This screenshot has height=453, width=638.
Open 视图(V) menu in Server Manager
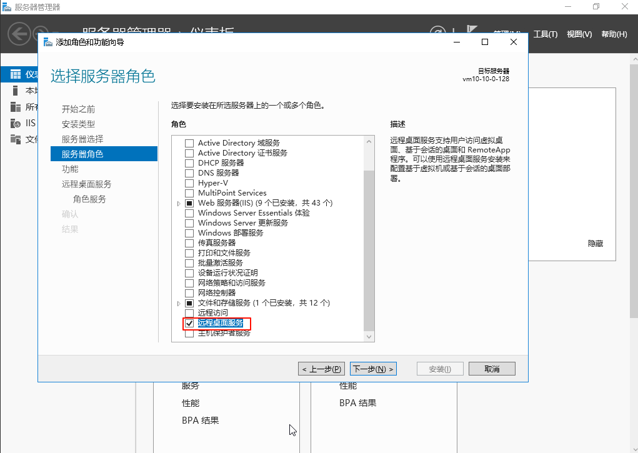pos(579,34)
